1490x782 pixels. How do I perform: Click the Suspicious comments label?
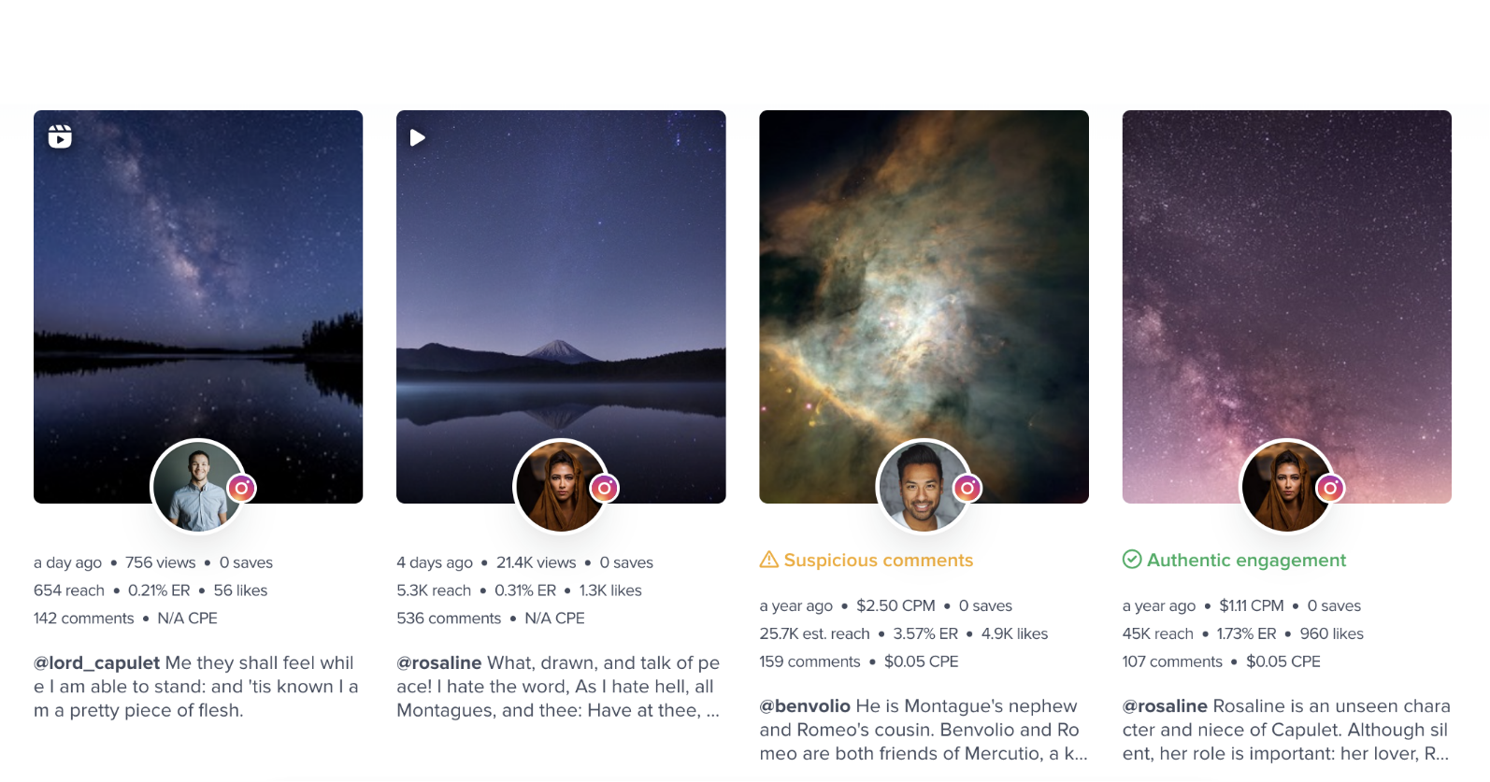pyautogui.click(x=879, y=560)
